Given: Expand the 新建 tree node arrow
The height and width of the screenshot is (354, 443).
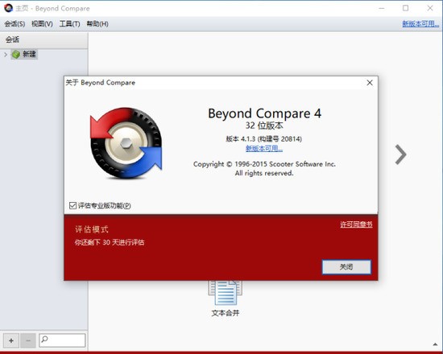Looking at the screenshot, I should pos(6,54).
